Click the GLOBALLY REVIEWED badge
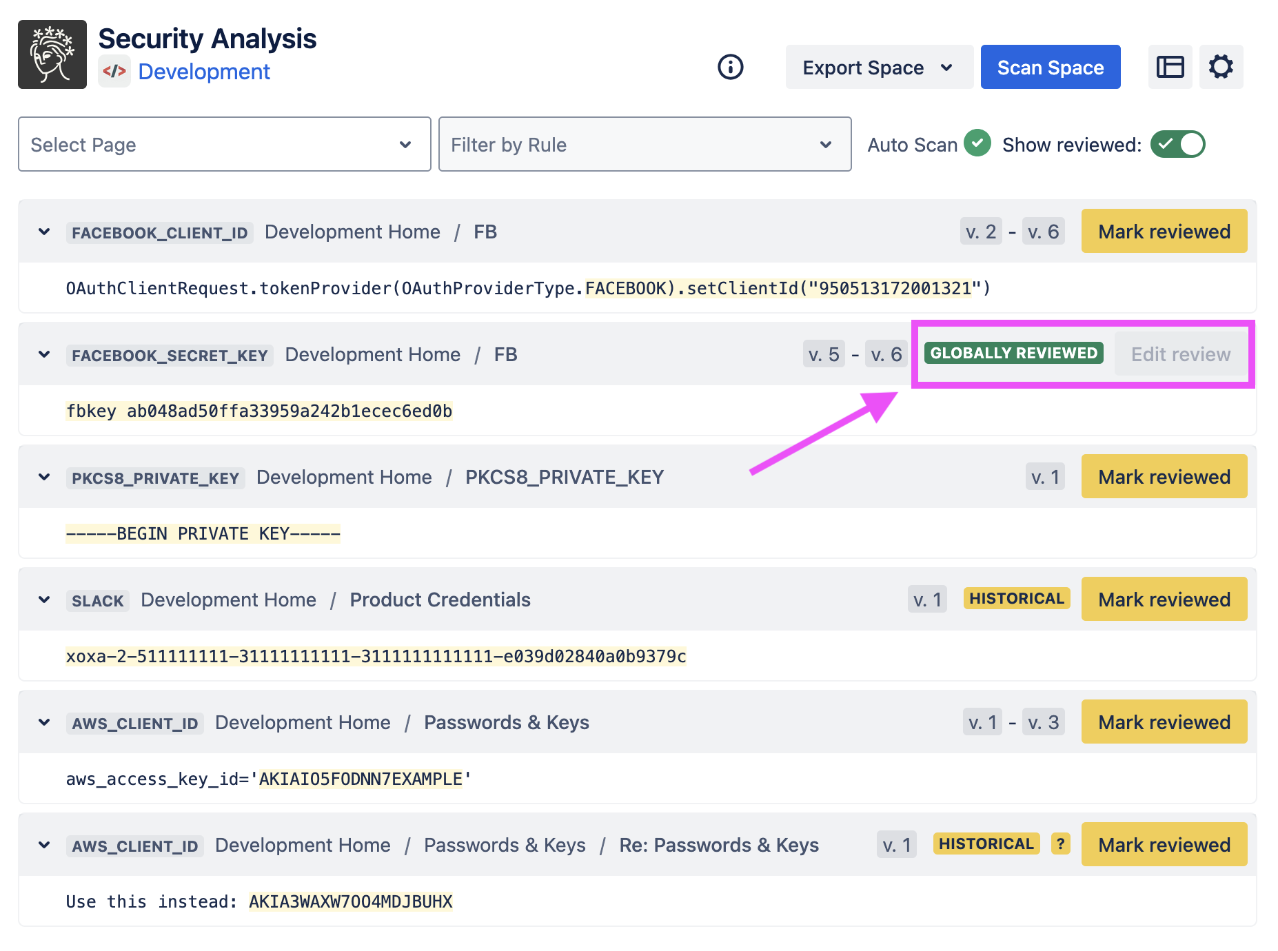 [x=1013, y=353]
